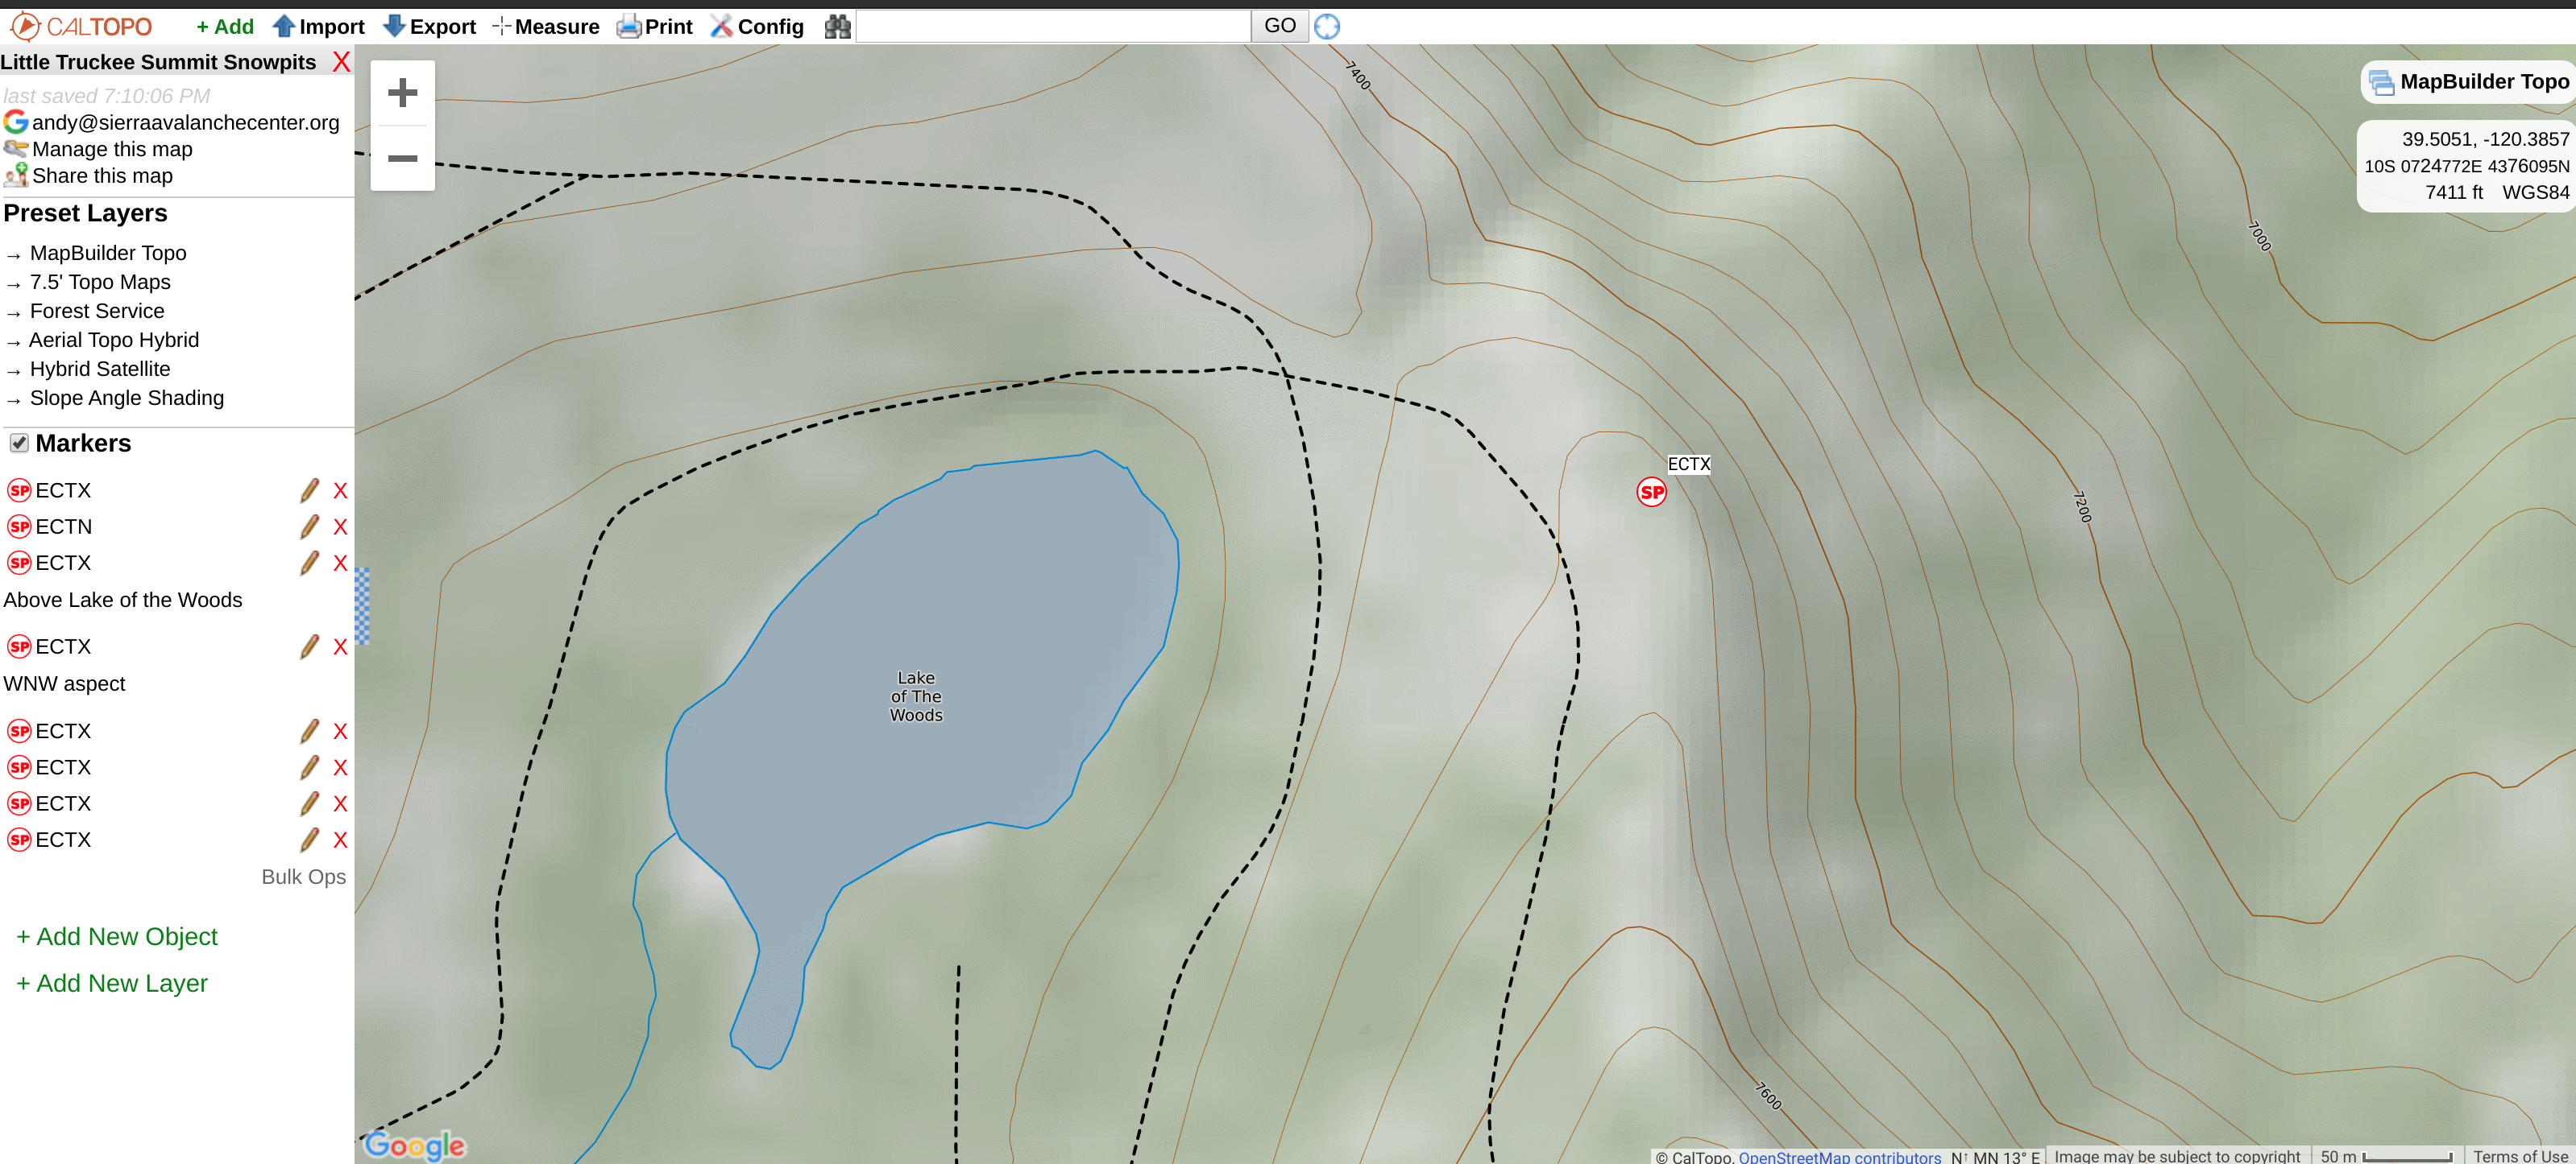Click the checkered sidebar collapse handle

362,605
